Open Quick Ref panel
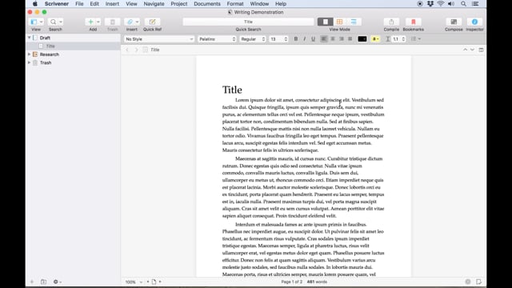Image resolution: width=512 pixels, height=288 pixels. [152, 22]
